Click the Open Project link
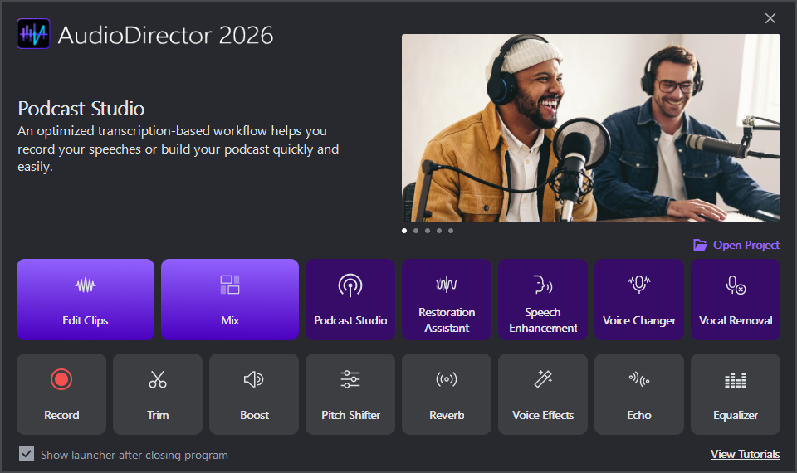This screenshot has height=473, width=797. [x=736, y=245]
